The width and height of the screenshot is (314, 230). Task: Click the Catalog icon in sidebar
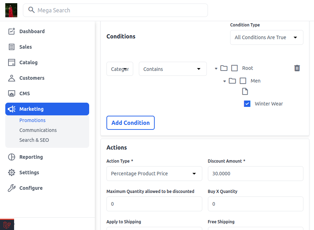pos(12,62)
